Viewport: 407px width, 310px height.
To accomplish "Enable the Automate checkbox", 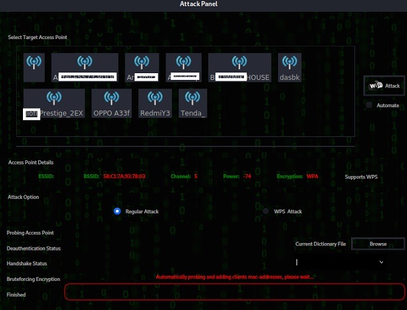I will point(369,105).
